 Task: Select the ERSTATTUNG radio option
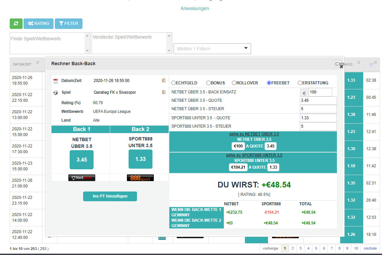(x=300, y=83)
